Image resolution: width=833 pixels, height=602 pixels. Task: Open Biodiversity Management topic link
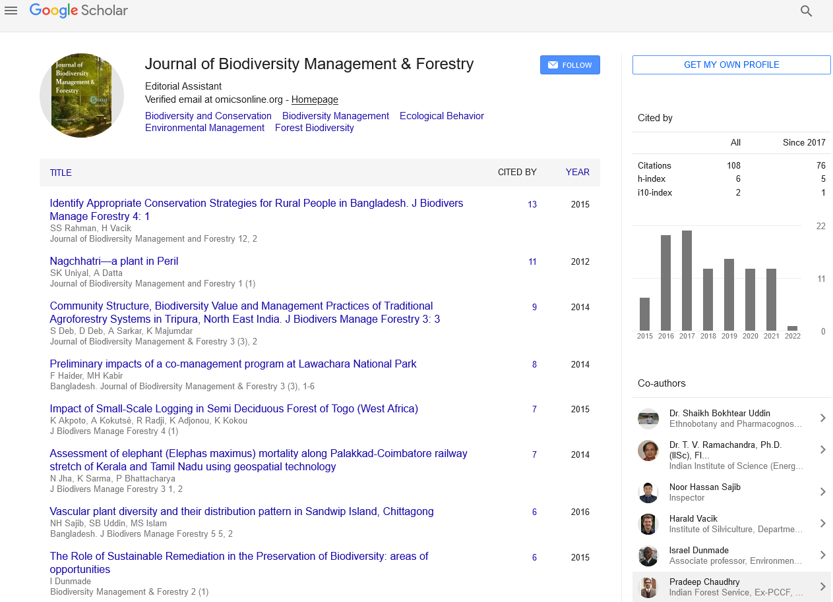tap(336, 116)
